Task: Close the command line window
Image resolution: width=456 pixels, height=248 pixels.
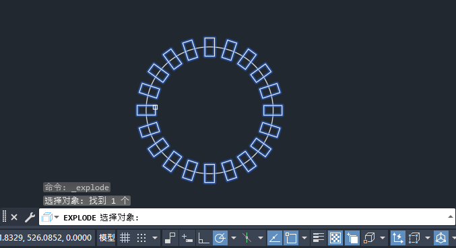Action: click(14, 217)
